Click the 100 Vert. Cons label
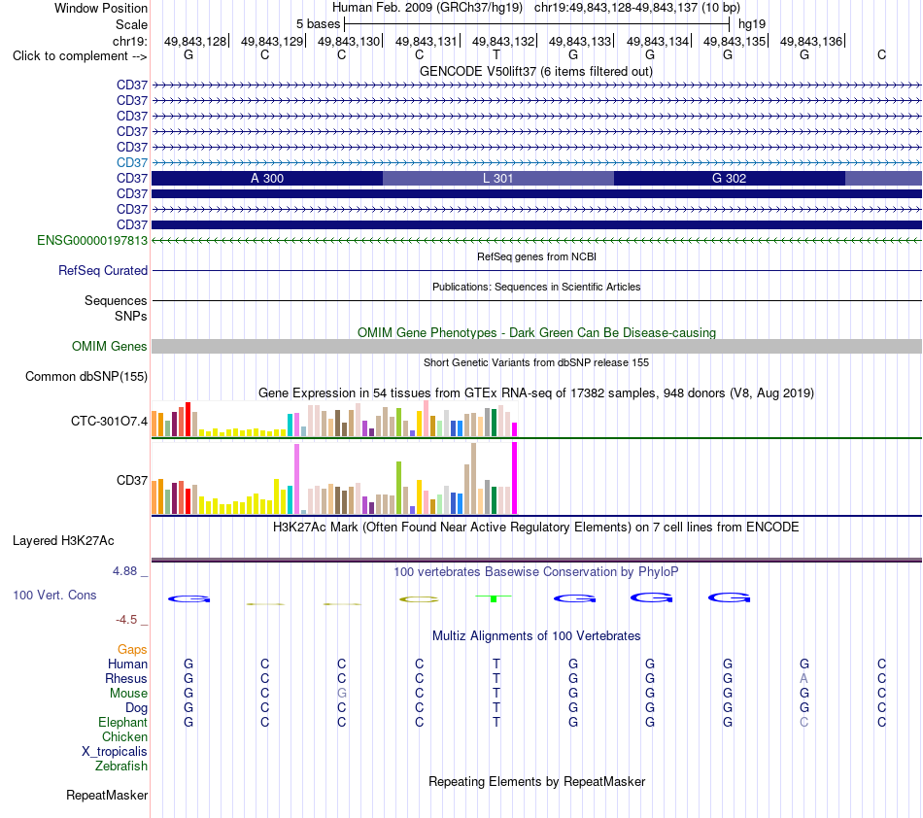The width and height of the screenshot is (923, 818). pyautogui.click(x=54, y=595)
